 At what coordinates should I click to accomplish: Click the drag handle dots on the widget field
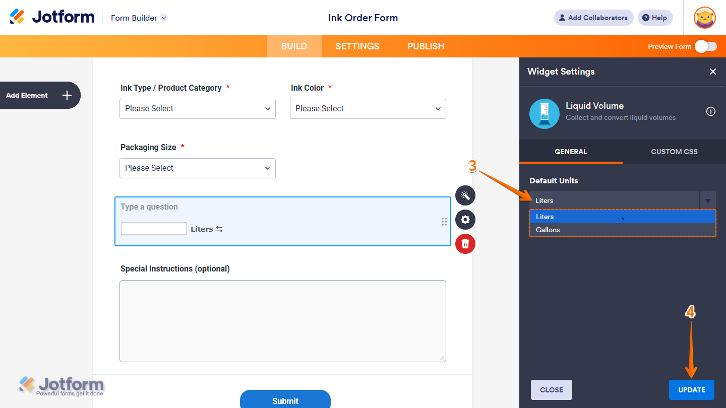[x=444, y=221]
